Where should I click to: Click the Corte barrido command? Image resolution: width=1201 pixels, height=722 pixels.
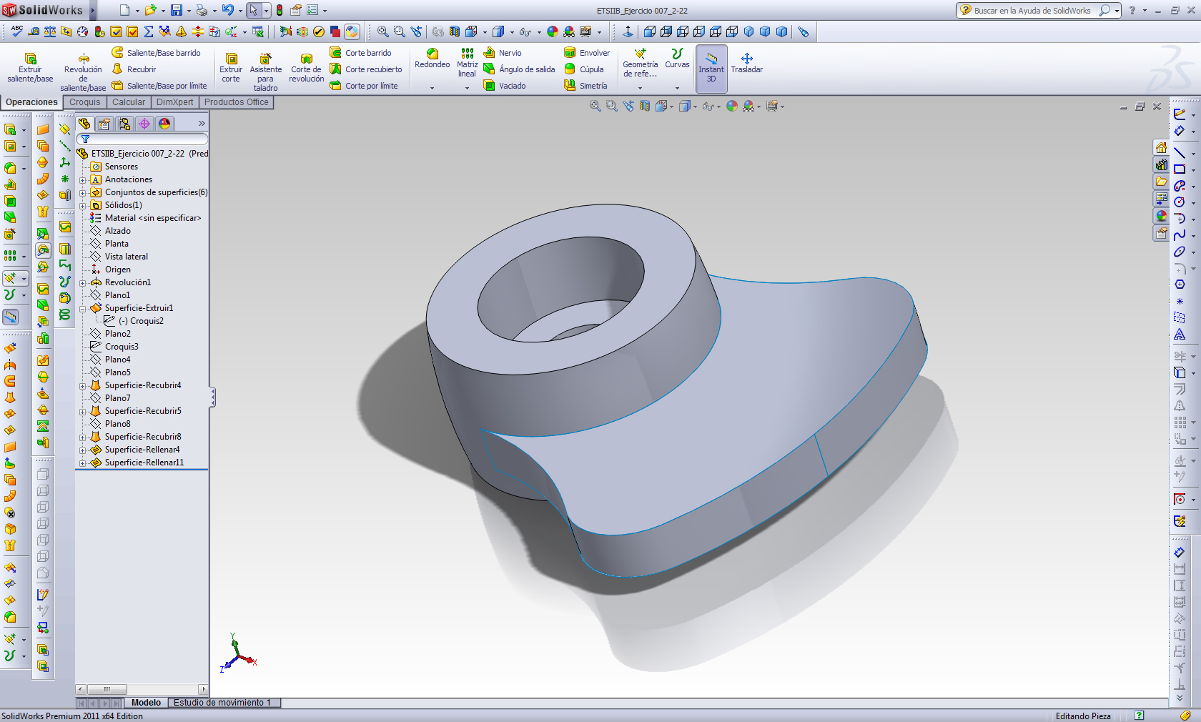[x=361, y=53]
